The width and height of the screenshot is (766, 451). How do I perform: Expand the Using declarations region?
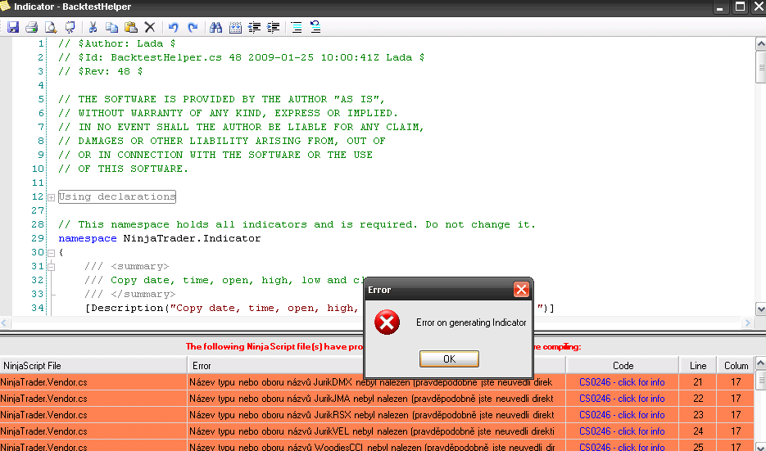(52, 197)
